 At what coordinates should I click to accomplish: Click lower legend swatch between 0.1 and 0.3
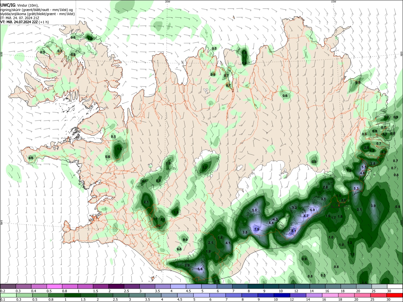click(x=8, y=295)
